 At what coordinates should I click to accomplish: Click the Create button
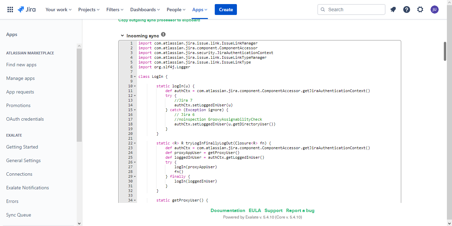click(226, 10)
